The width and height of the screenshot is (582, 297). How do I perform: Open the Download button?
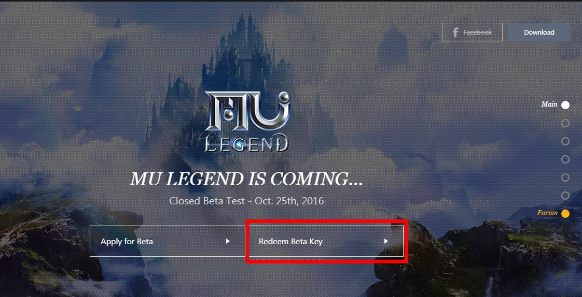[539, 32]
